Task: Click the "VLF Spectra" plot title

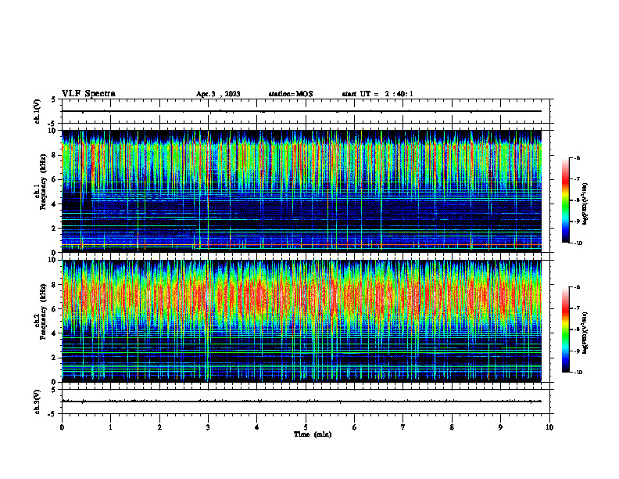Action: [x=88, y=94]
